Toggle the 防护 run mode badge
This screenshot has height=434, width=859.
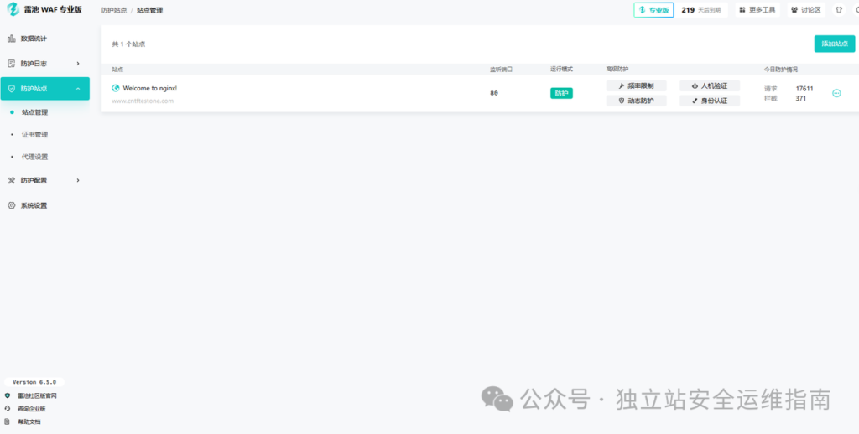561,94
